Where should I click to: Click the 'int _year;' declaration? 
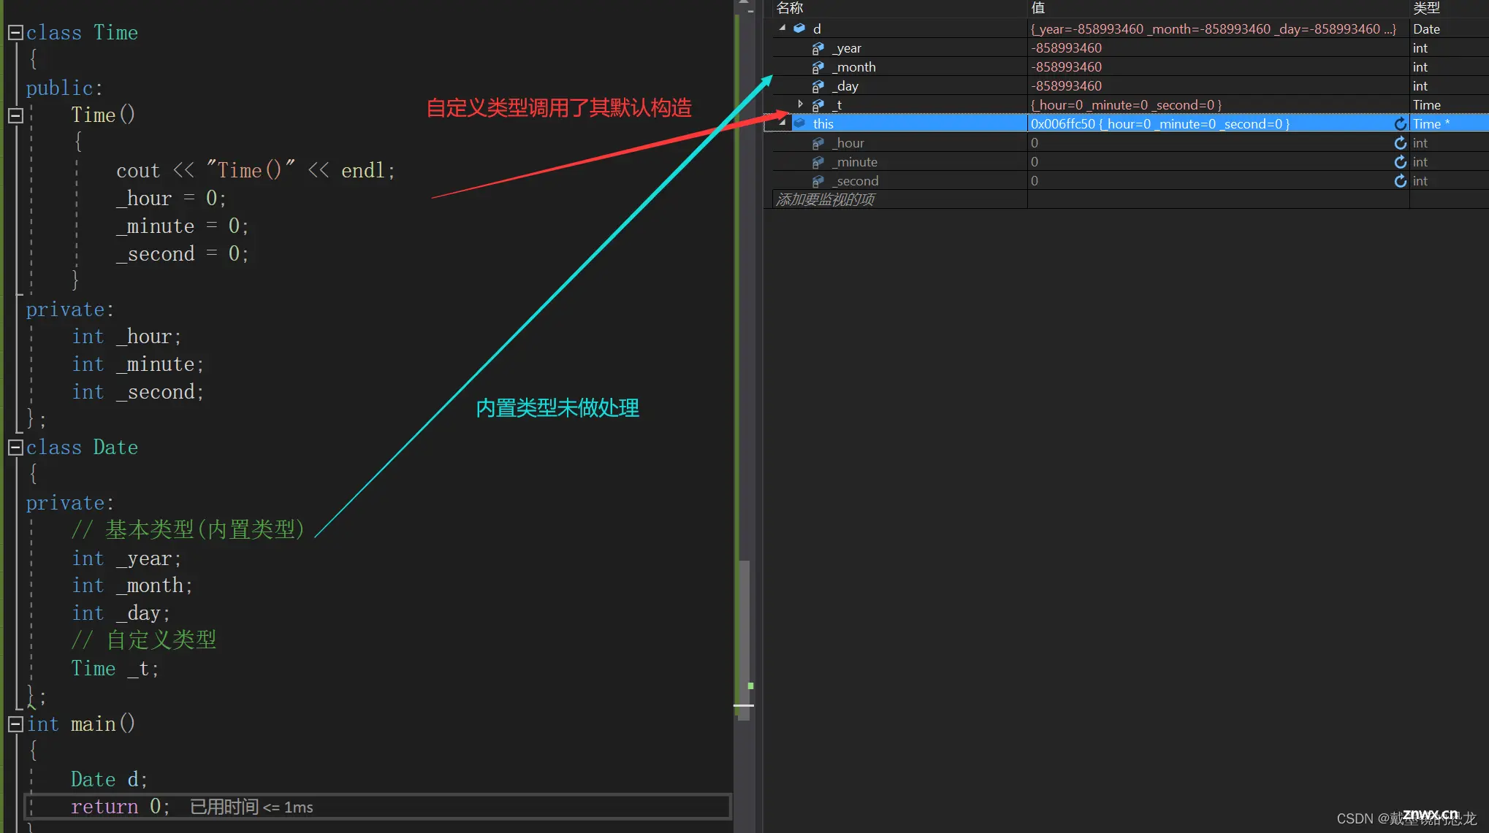click(x=126, y=558)
